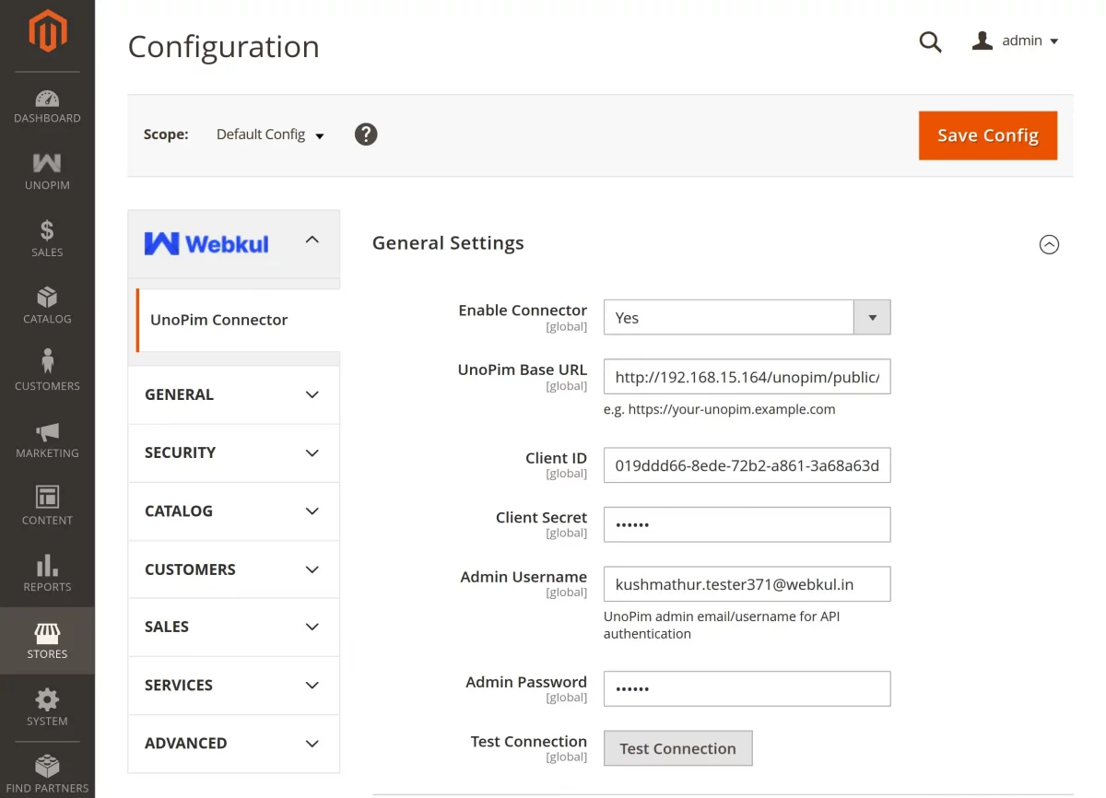The height and width of the screenshot is (798, 1106).
Task: Open the Enable Connector dropdown
Action: tap(747, 317)
